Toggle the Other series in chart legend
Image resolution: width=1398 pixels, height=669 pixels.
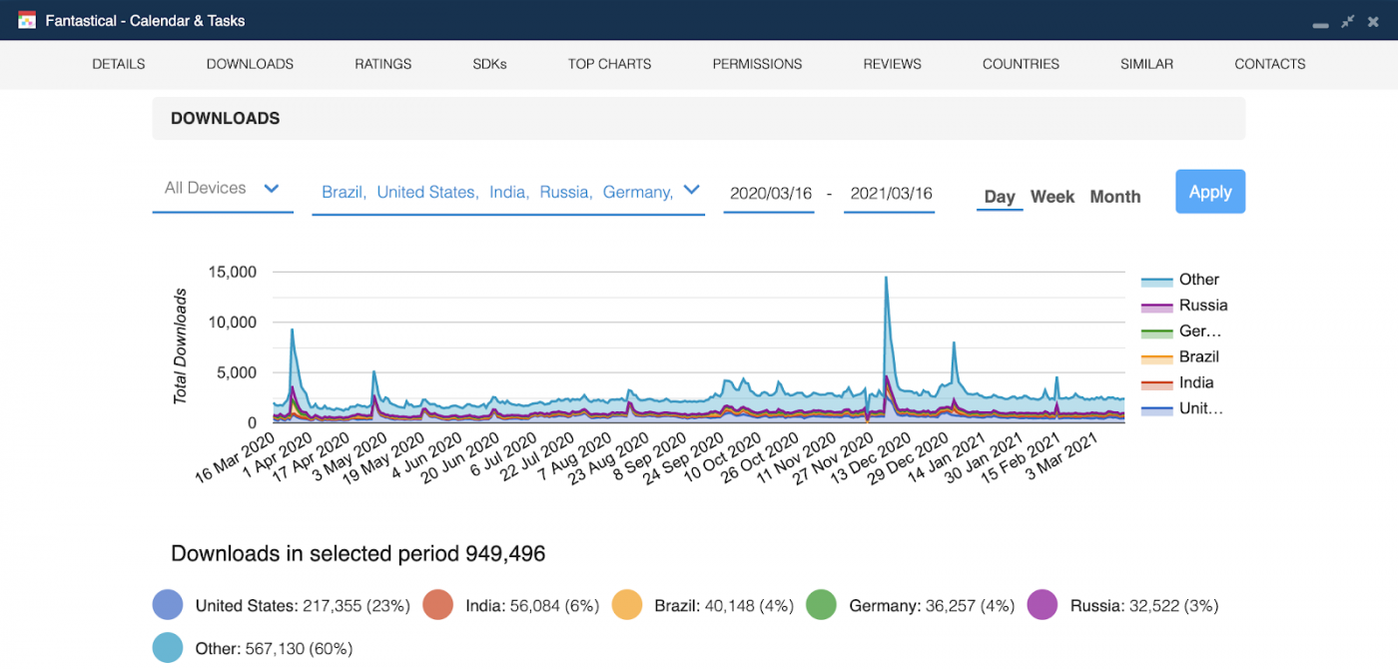pos(1181,280)
